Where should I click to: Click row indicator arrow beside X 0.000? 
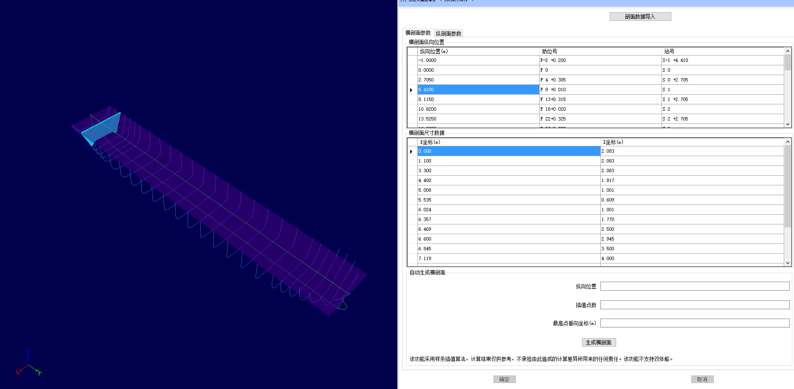pyautogui.click(x=411, y=151)
